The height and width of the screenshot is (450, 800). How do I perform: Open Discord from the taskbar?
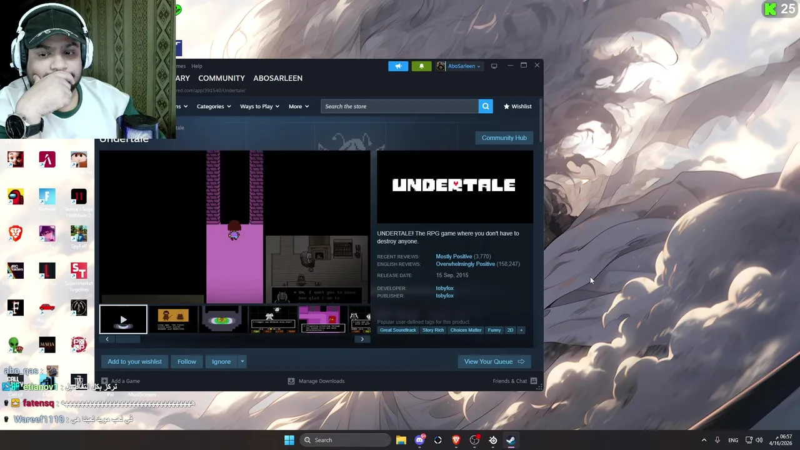[x=419, y=440]
